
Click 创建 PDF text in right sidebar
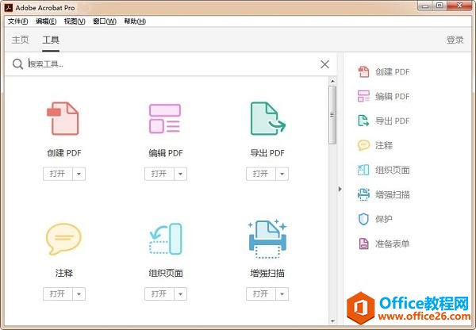tap(392, 71)
